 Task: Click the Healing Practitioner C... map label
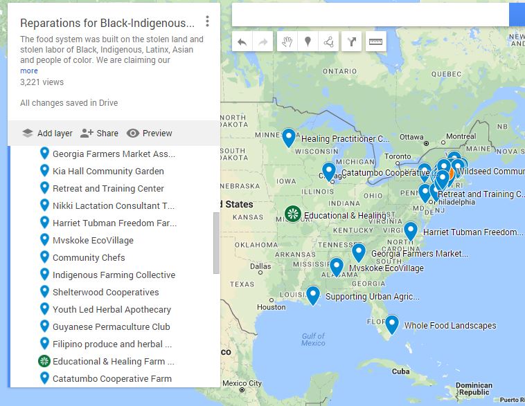point(345,138)
